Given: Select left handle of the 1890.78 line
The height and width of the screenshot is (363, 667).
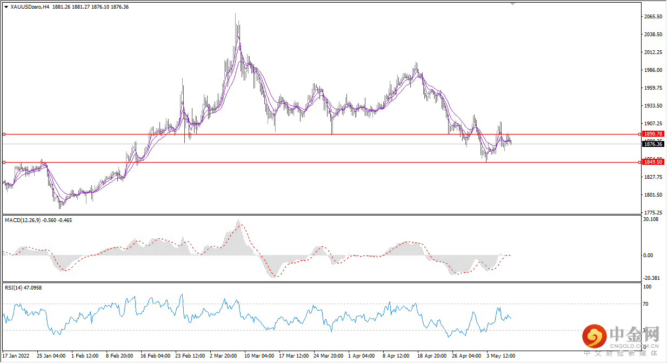Looking at the screenshot, I should [4, 134].
